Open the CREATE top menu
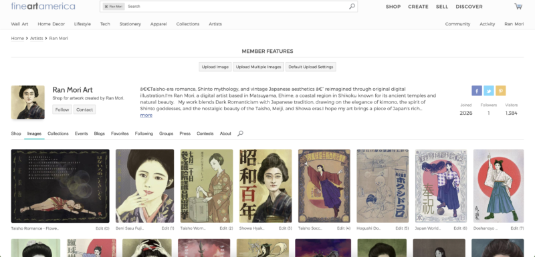 (x=419, y=7)
